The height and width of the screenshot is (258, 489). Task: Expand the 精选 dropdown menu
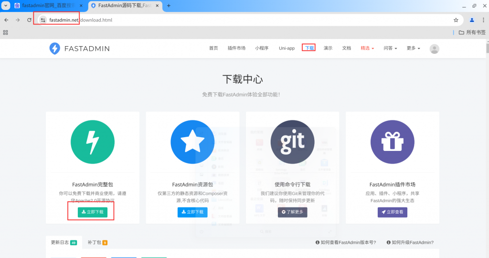click(x=367, y=48)
